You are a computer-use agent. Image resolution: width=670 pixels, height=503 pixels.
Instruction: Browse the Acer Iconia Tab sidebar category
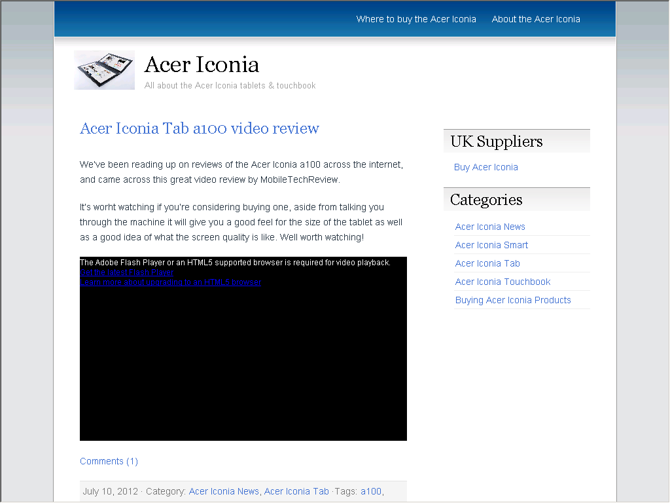487,263
